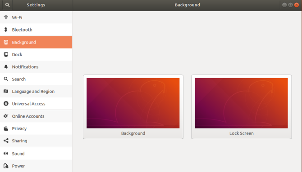Click the Background caption under left preview

point(133,133)
